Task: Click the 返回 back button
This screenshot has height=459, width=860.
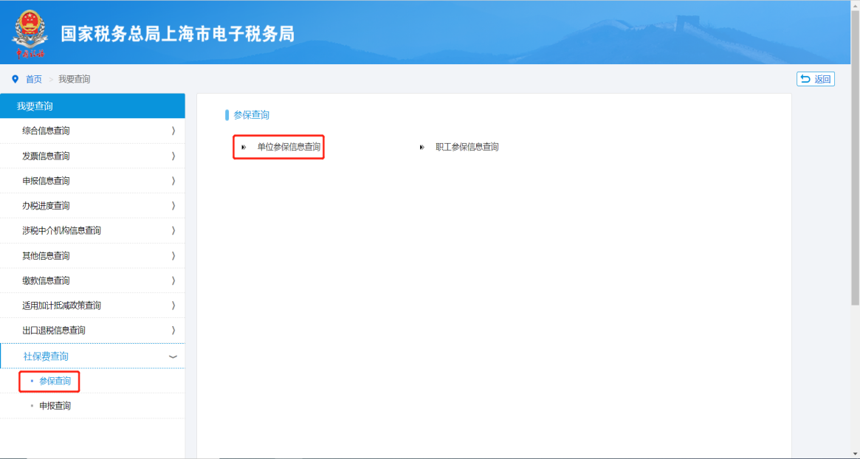Action: pyautogui.click(x=815, y=80)
